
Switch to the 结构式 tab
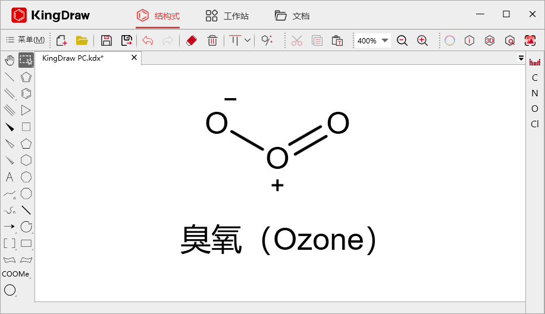[158, 15]
